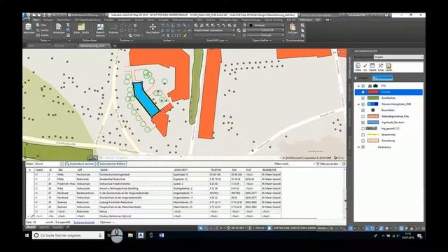Viewport: 448px width, 252px height.
Task: Open File Explorer from the taskbar
Action: 130,235
